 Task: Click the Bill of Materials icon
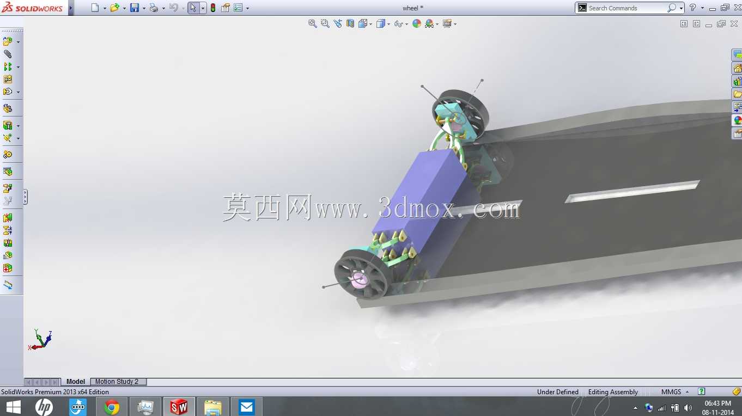pyautogui.click(x=8, y=172)
